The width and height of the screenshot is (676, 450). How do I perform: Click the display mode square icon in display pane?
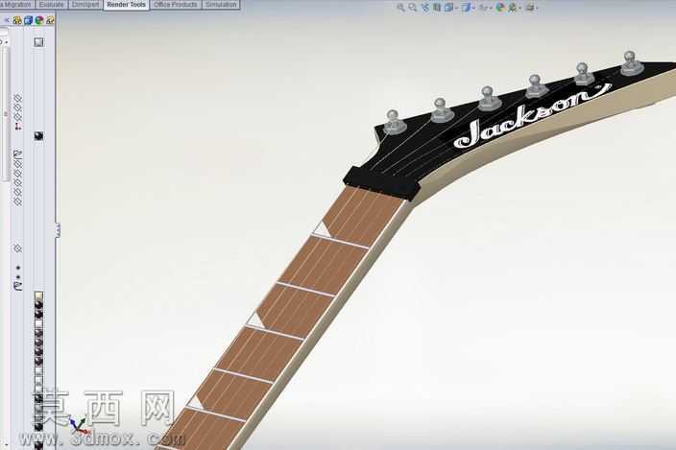pyautogui.click(x=38, y=42)
